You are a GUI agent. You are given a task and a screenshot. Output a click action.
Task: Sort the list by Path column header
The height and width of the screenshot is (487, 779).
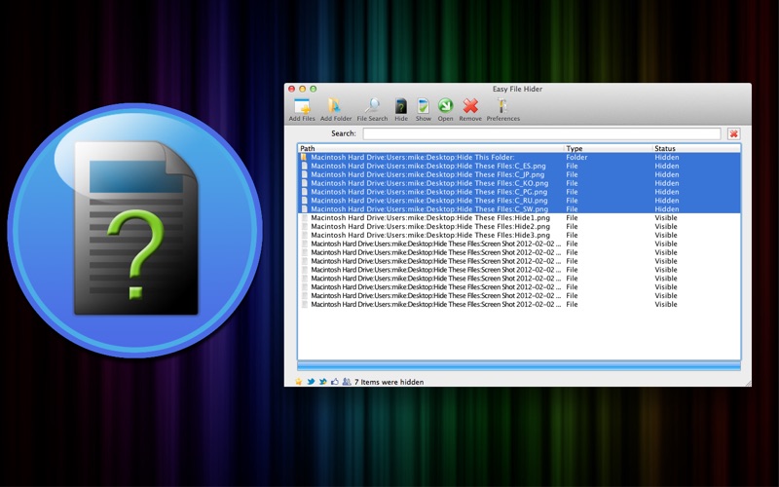click(428, 148)
